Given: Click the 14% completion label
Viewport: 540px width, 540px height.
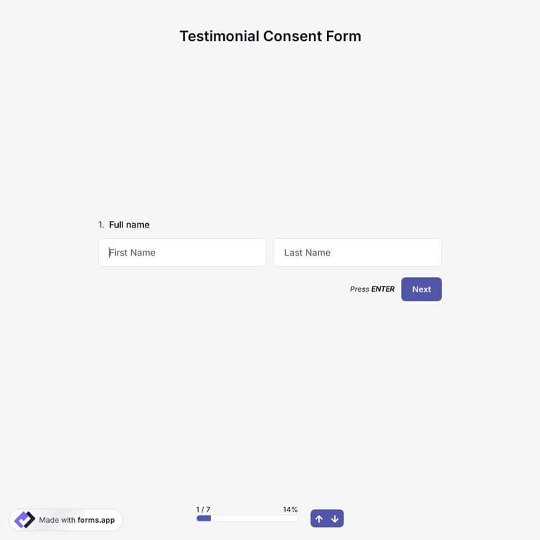Looking at the screenshot, I should coord(290,509).
